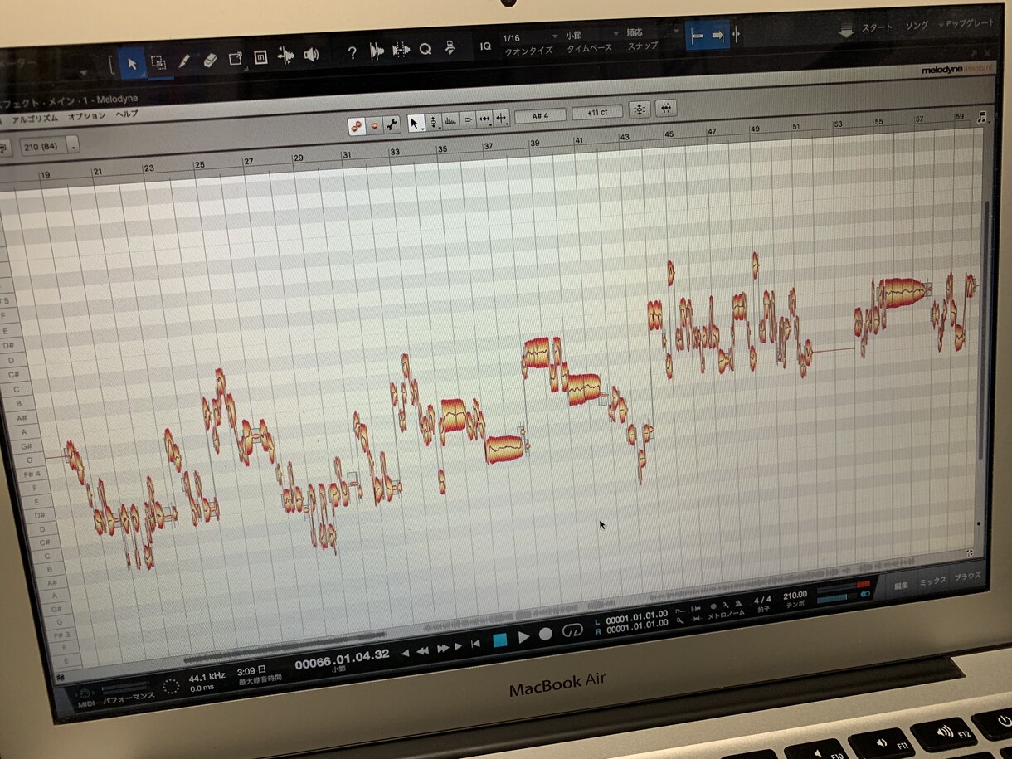Open the 1/16 quantize value dropdown
Viewport: 1012px width, 759px height.
531,37
